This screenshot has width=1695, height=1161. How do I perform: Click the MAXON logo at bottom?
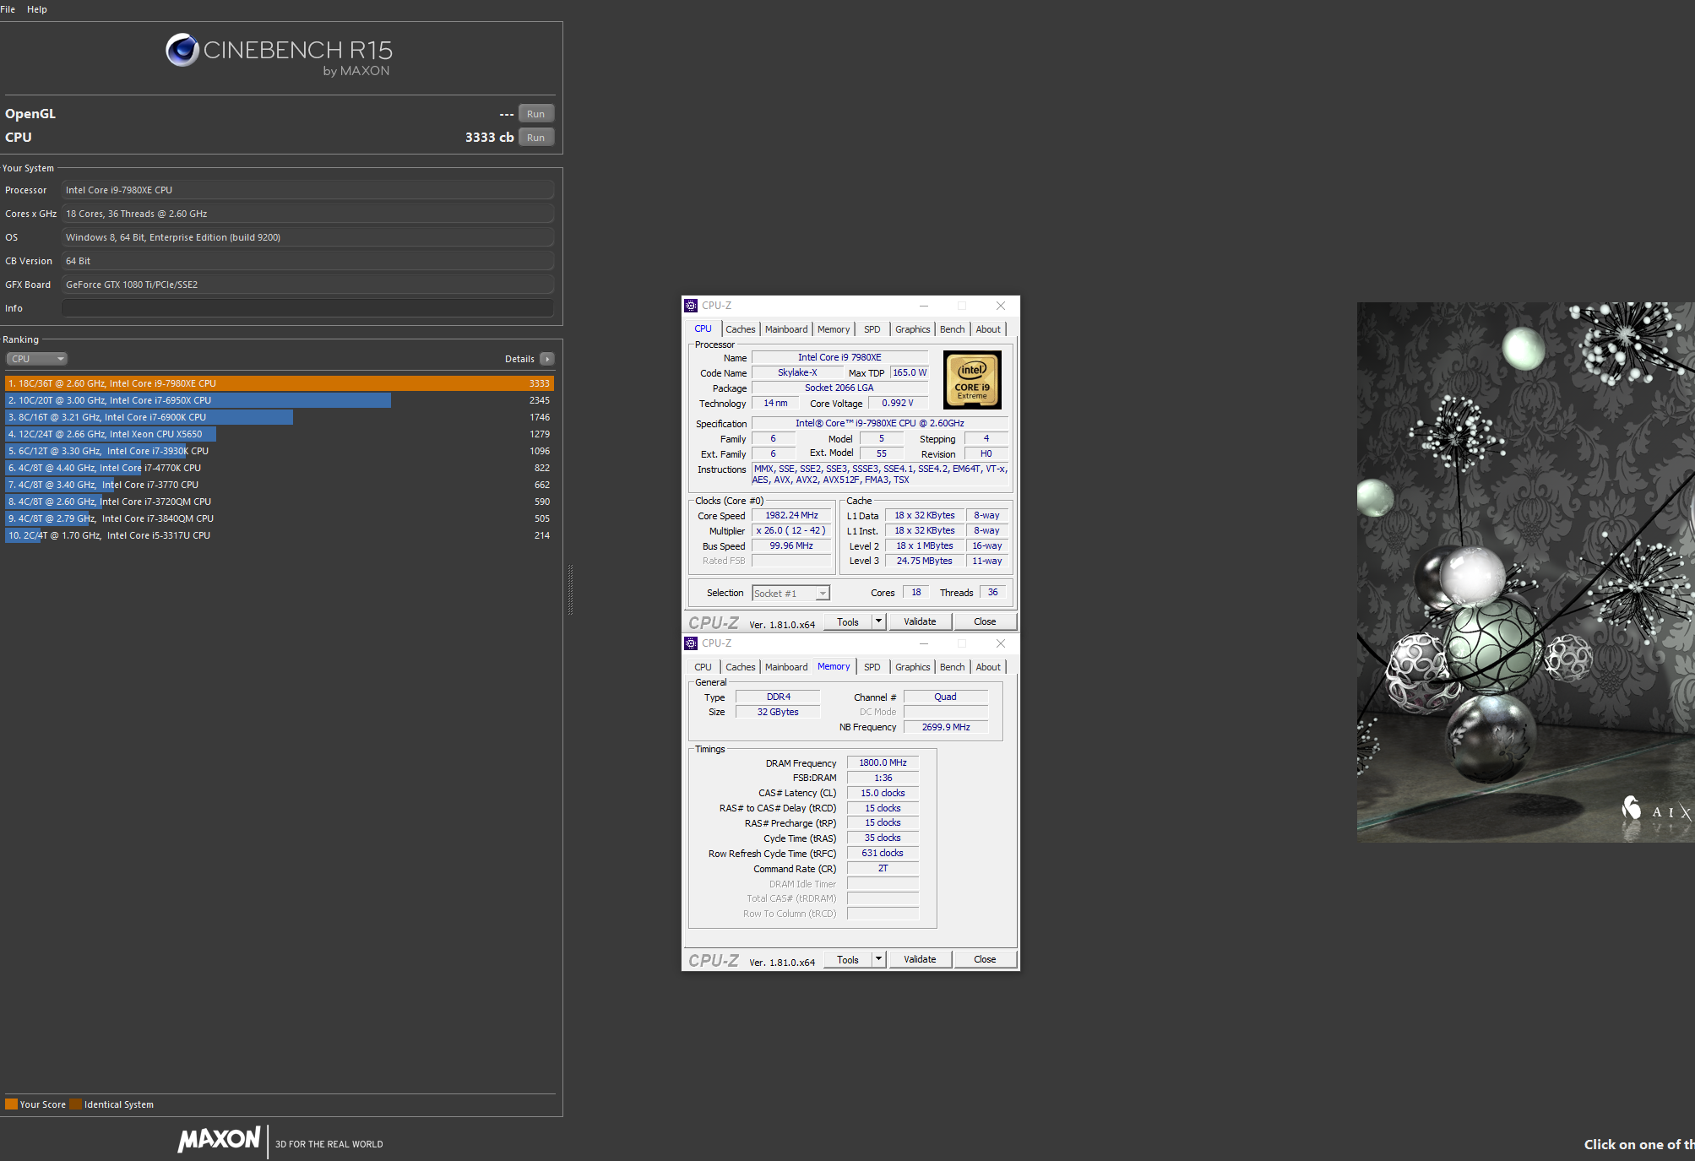click(219, 1140)
